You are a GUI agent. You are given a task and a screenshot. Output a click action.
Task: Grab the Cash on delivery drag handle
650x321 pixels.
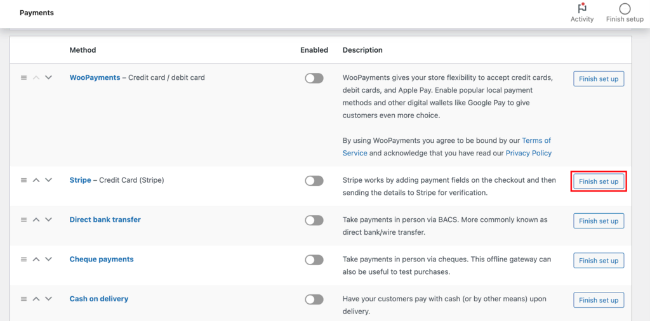23,299
